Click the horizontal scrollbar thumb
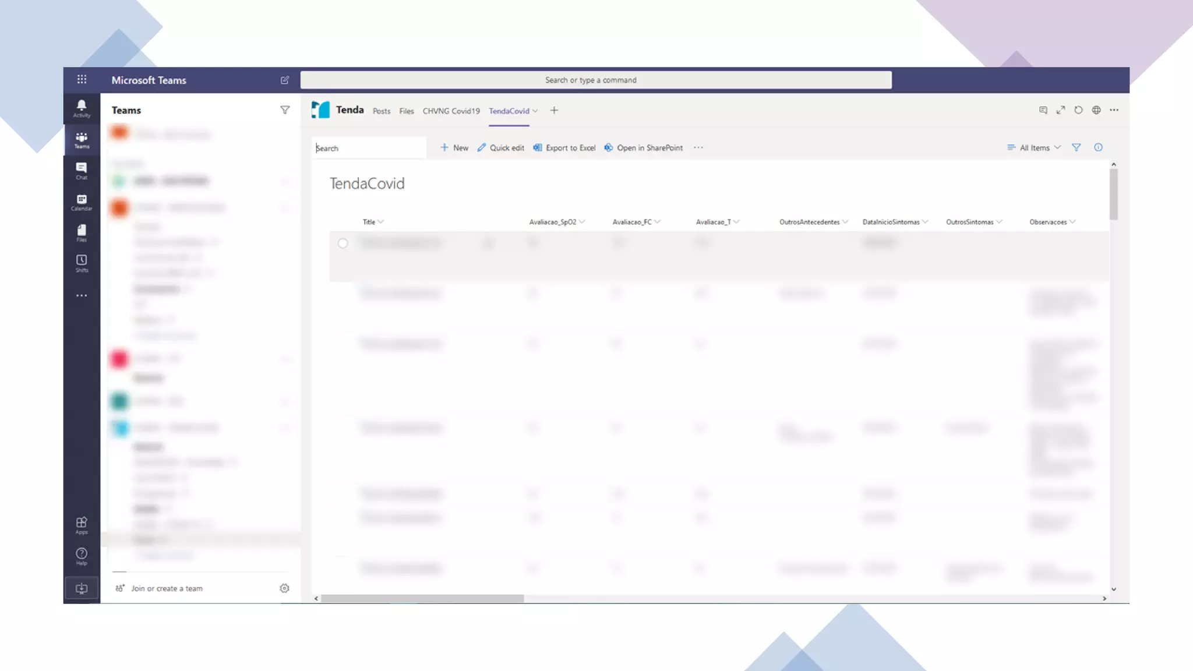This screenshot has height=671, width=1193. pos(422,599)
